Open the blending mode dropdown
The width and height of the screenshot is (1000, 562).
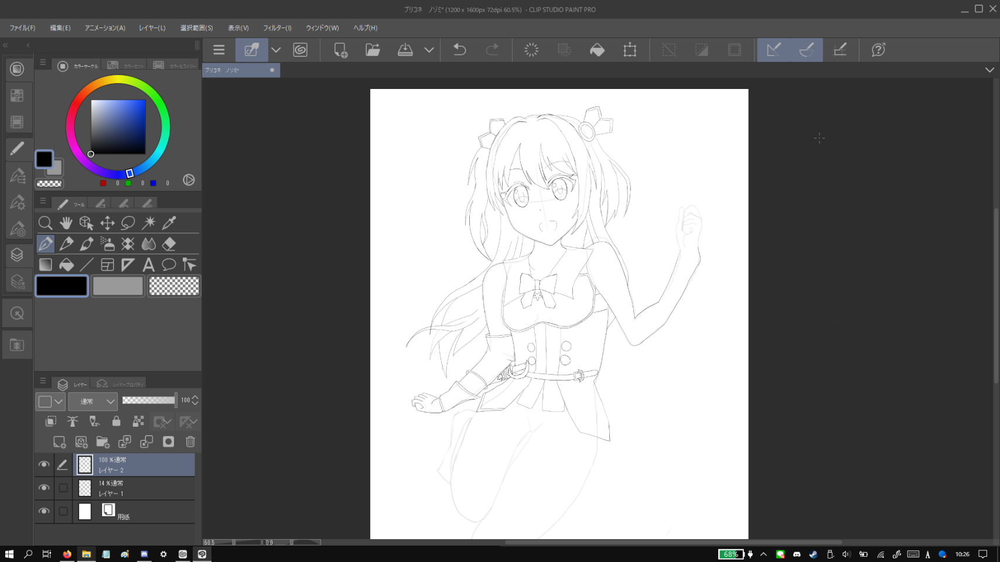coord(93,401)
